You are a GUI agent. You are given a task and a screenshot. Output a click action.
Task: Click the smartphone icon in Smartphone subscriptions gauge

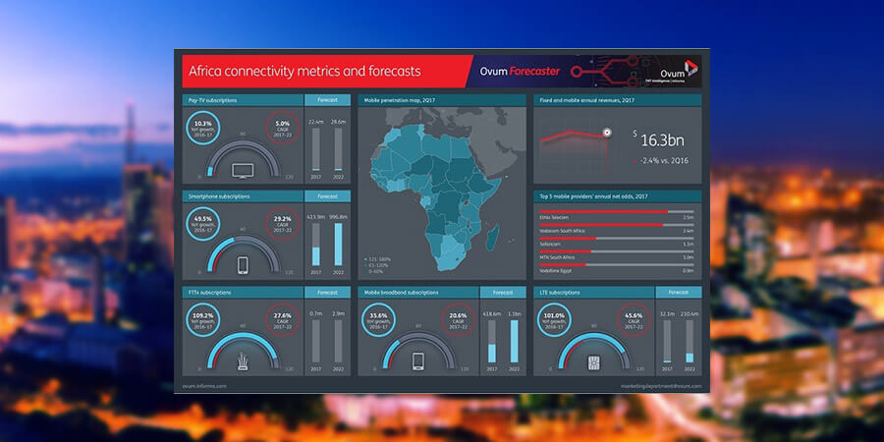[x=243, y=265]
